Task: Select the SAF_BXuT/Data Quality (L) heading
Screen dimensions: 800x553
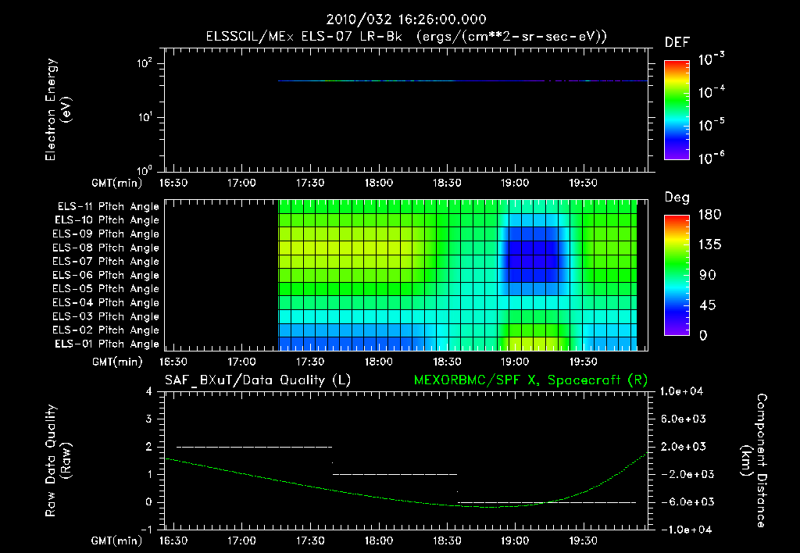Action: click(258, 380)
